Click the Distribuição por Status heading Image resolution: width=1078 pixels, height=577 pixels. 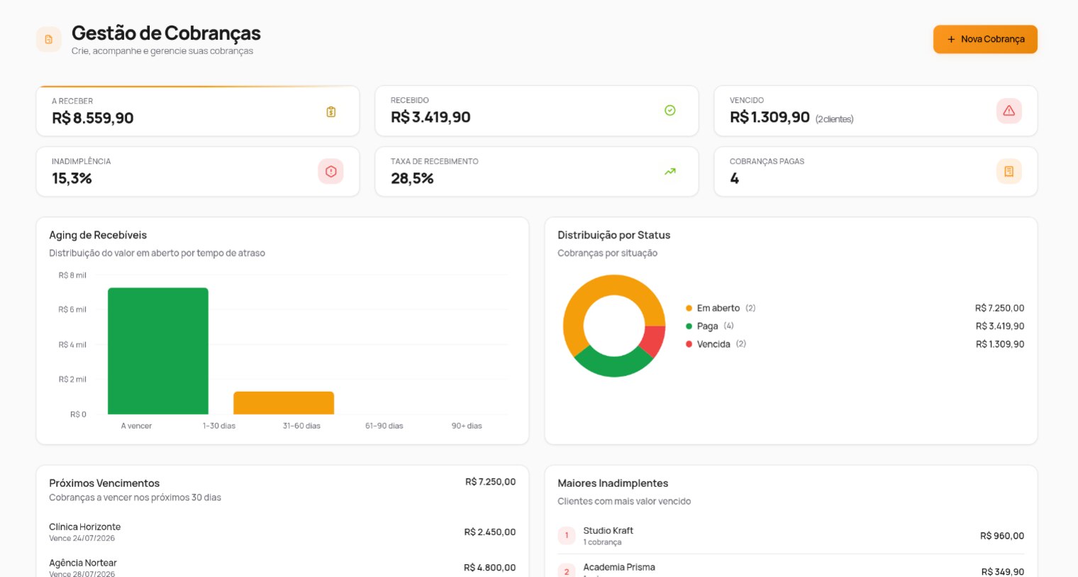[614, 235]
